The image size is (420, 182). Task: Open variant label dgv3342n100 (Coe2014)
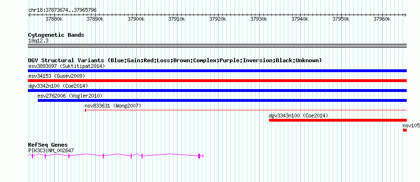click(58, 86)
